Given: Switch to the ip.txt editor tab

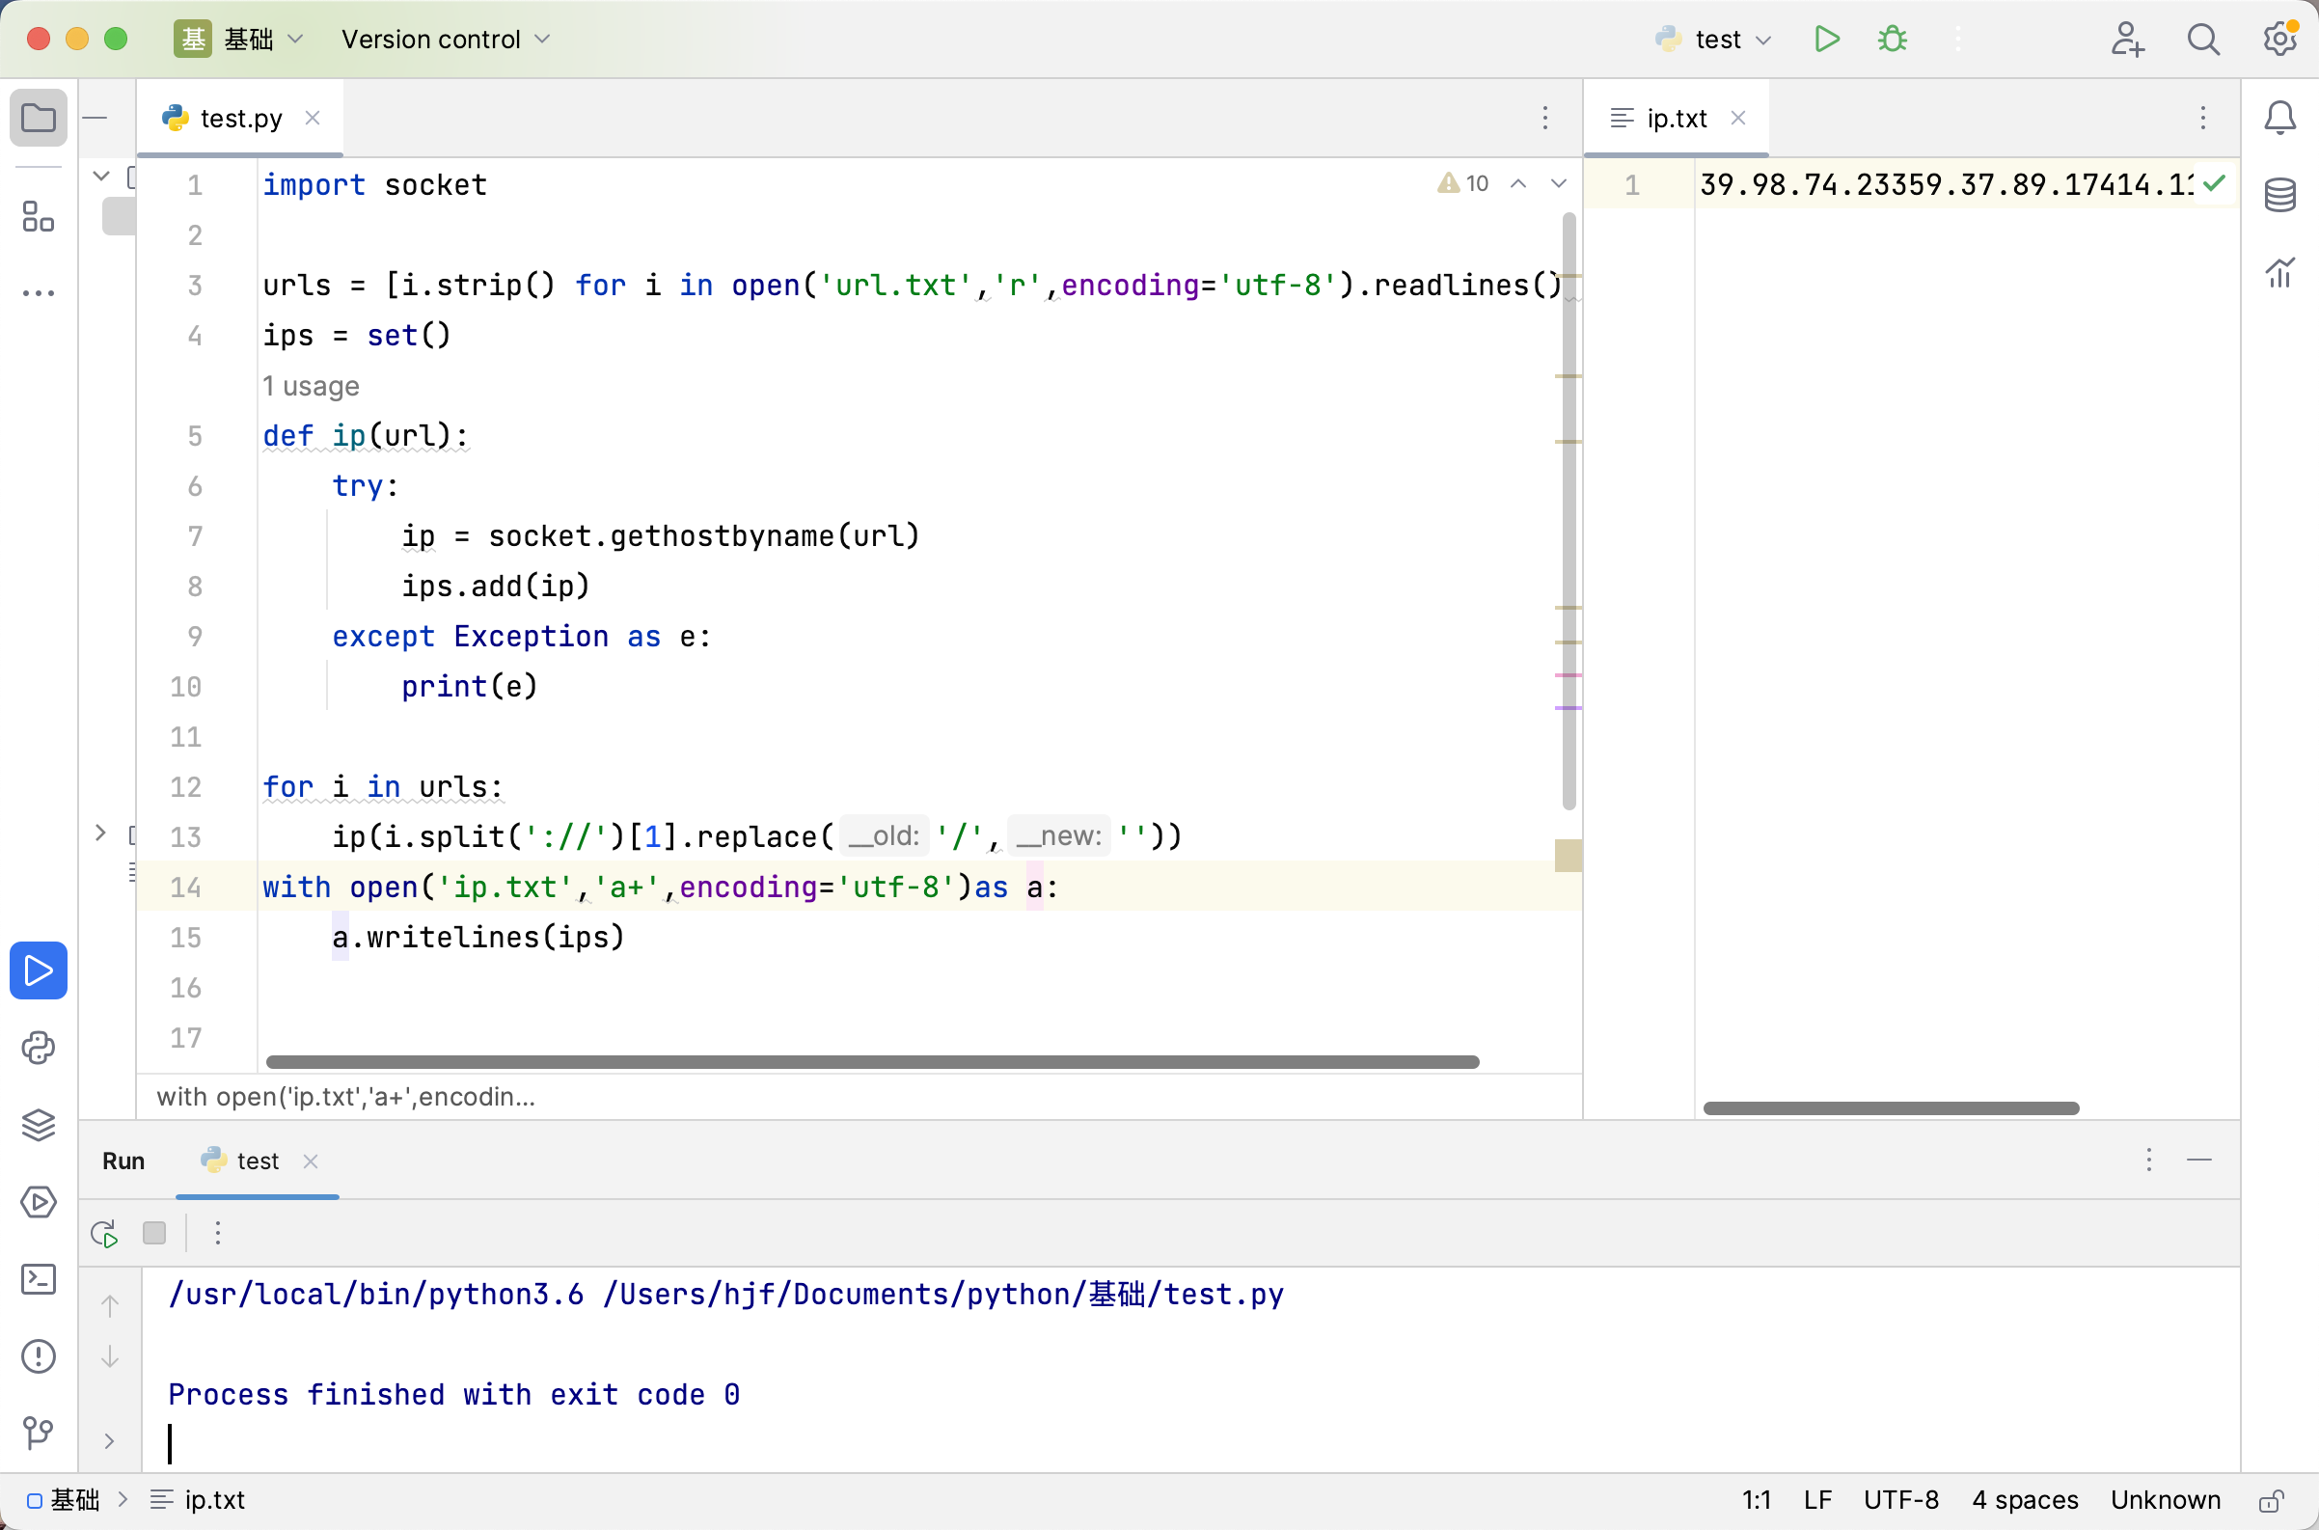Looking at the screenshot, I should coord(1677,118).
